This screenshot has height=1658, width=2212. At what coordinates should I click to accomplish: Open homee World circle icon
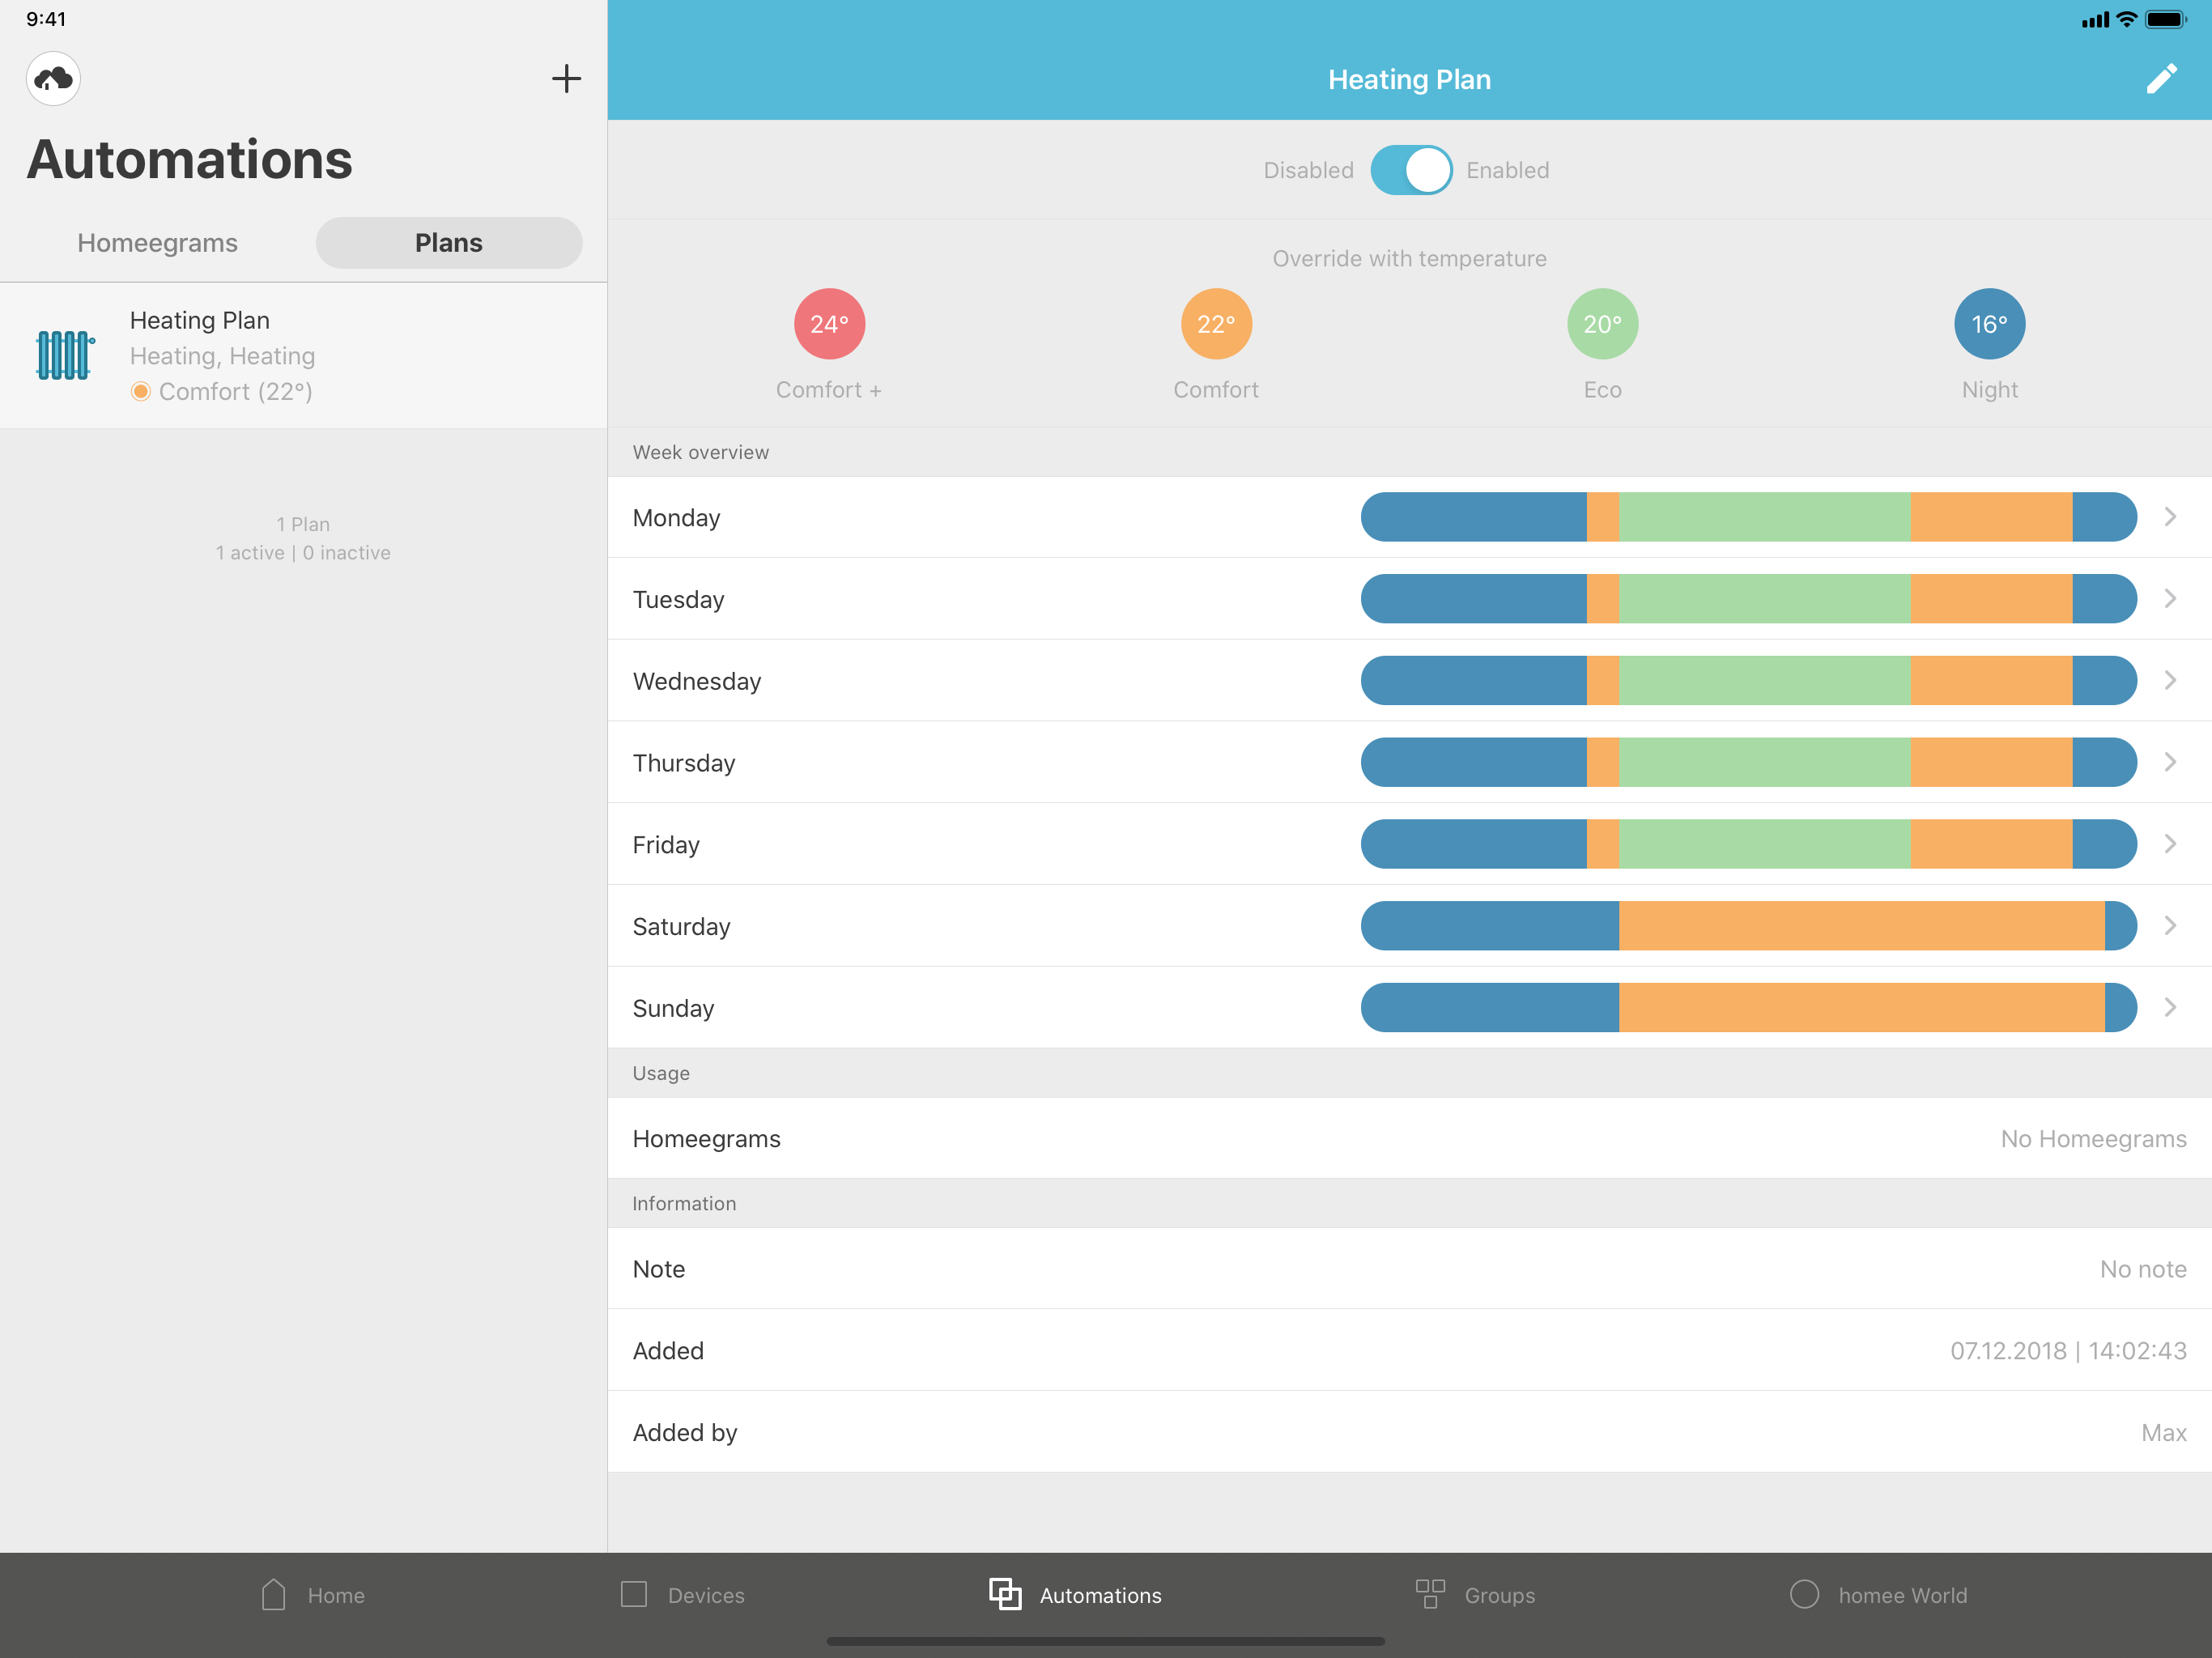coord(1804,1594)
